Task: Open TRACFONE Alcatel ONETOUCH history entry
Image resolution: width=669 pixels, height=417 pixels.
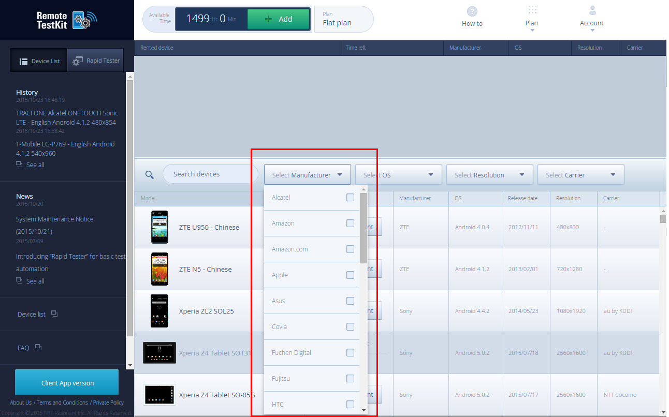Action: 67,117
